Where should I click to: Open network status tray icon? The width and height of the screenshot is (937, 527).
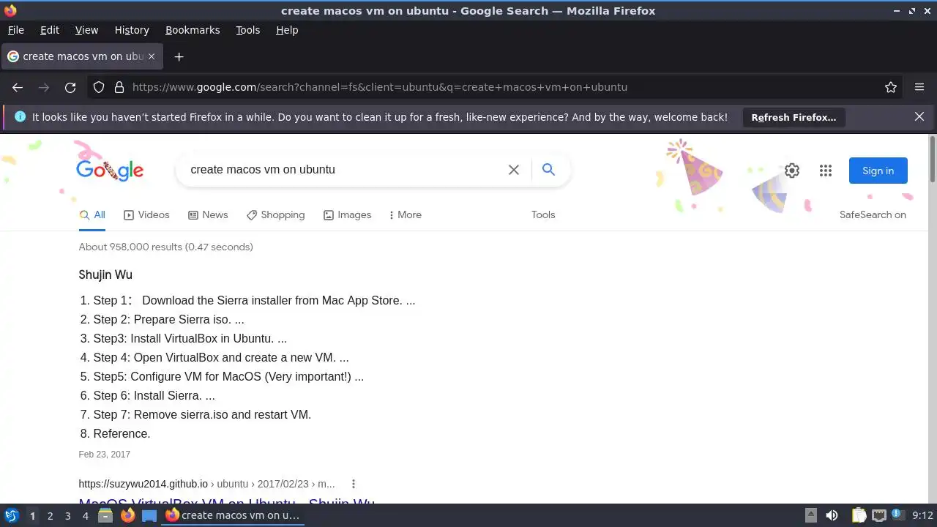[878, 515]
